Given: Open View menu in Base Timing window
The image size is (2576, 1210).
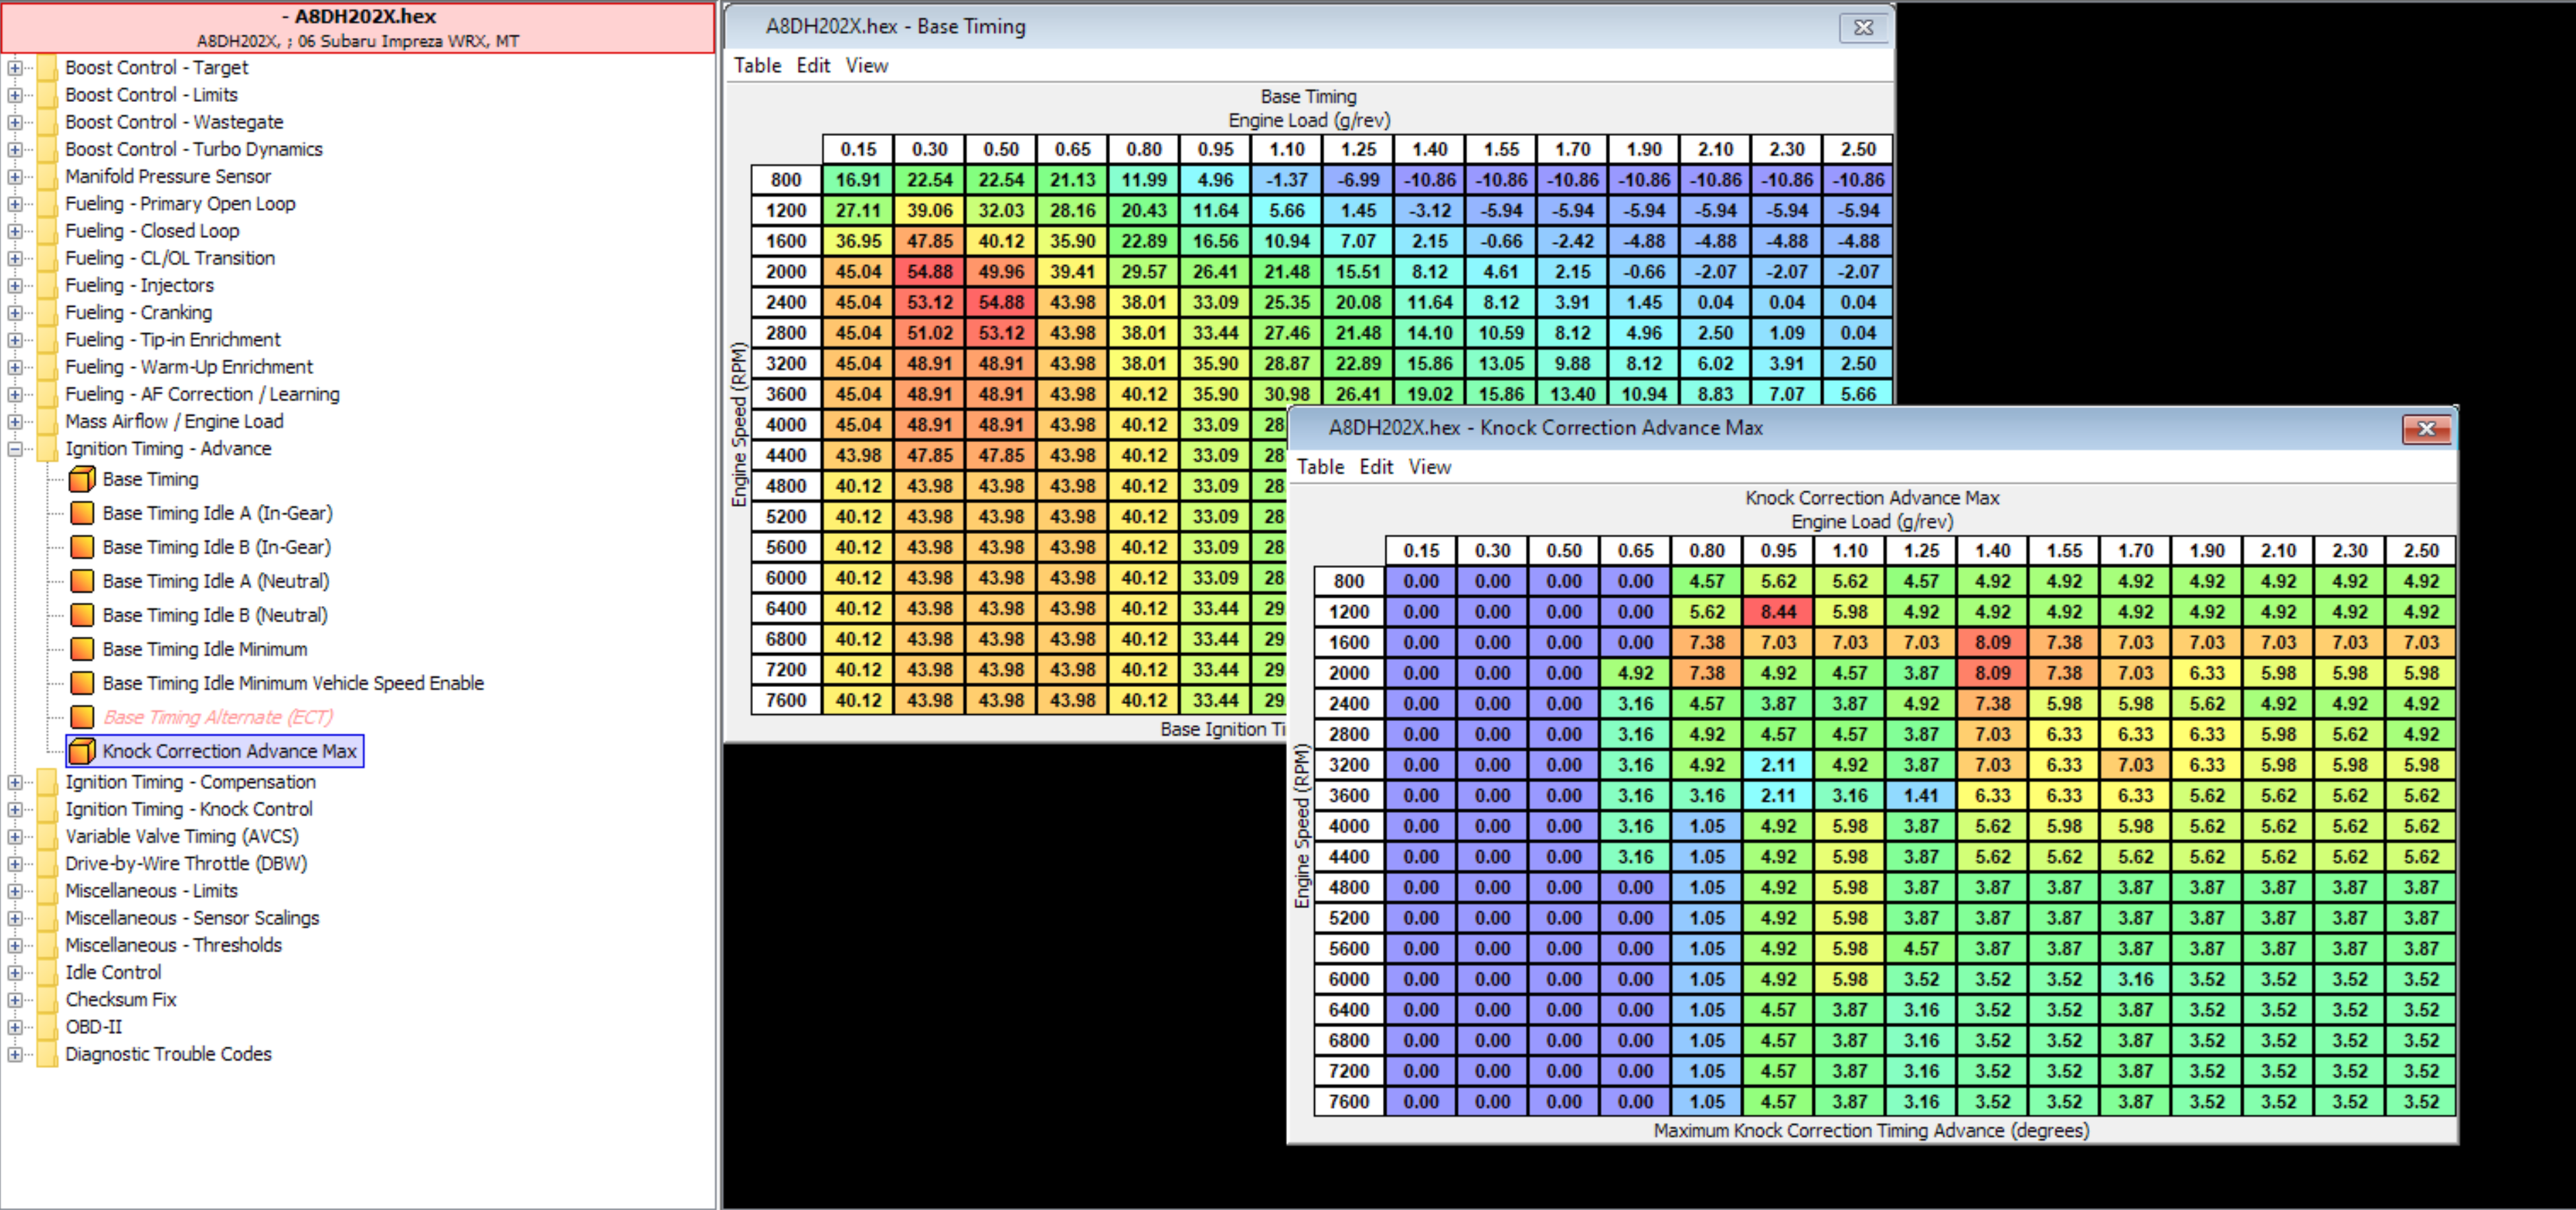Looking at the screenshot, I should (866, 66).
